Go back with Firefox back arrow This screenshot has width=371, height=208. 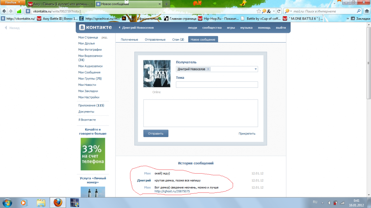pos(4,11)
